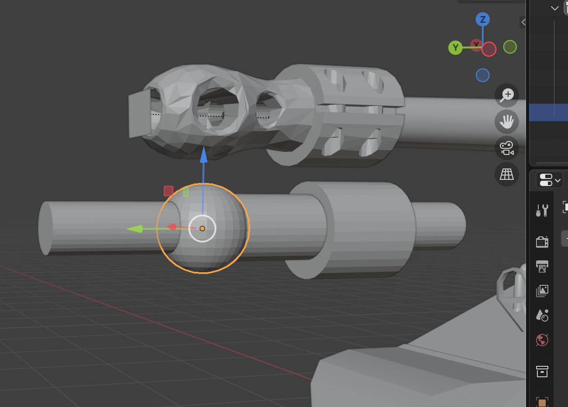The width and height of the screenshot is (568, 407).
Task: Click the dark red X-labeled axis ball
Action: 476,45
